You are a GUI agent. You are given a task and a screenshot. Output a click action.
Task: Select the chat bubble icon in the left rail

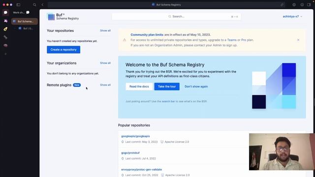click(5, 12)
